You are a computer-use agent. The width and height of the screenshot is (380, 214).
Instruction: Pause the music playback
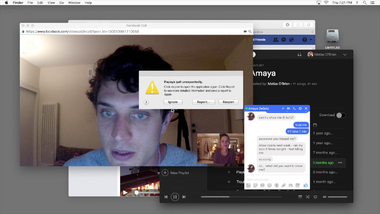175,197
